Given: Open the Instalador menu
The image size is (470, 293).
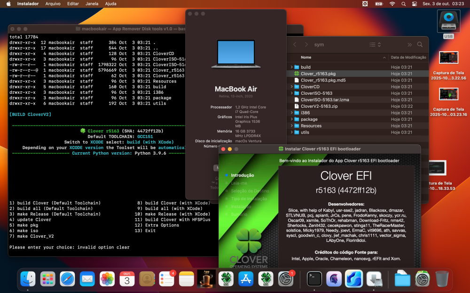Looking at the screenshot, I should coord(28,4).
